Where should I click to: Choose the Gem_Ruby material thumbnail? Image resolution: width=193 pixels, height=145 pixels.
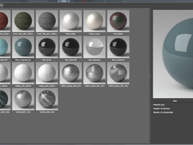click(47, 47)
